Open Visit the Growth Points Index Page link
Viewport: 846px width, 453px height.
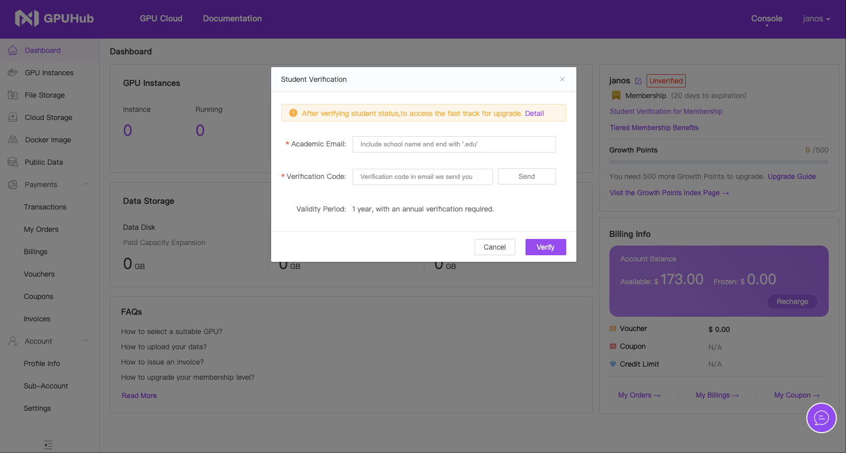[x=669, y=193]
